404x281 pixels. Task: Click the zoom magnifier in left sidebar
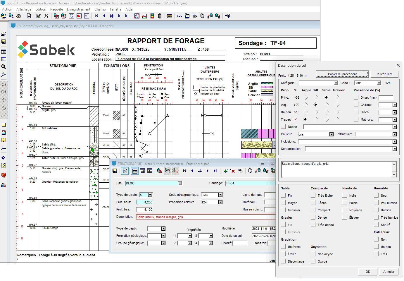tap(4, 67)
